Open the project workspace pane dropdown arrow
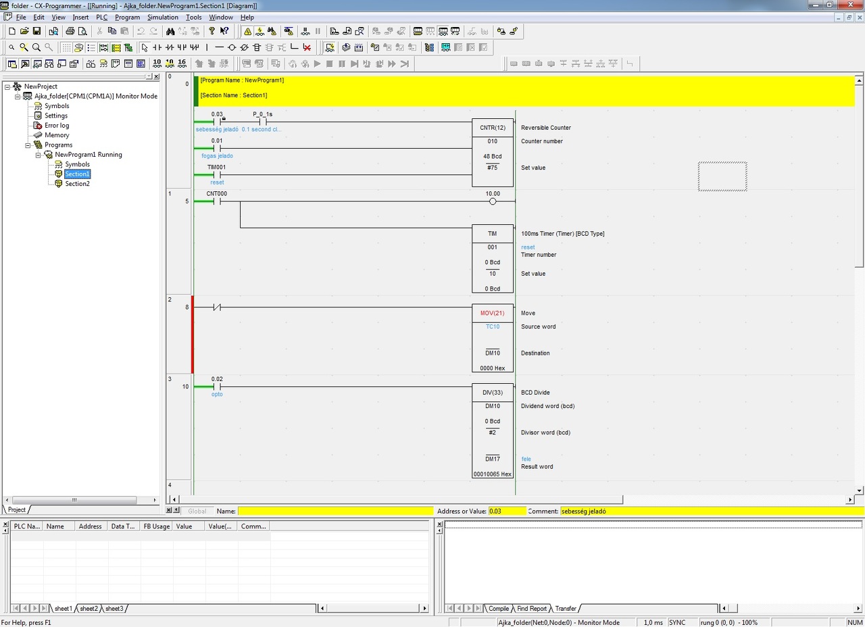This screenshot has width=865, height=627. [x=149, y=76]
